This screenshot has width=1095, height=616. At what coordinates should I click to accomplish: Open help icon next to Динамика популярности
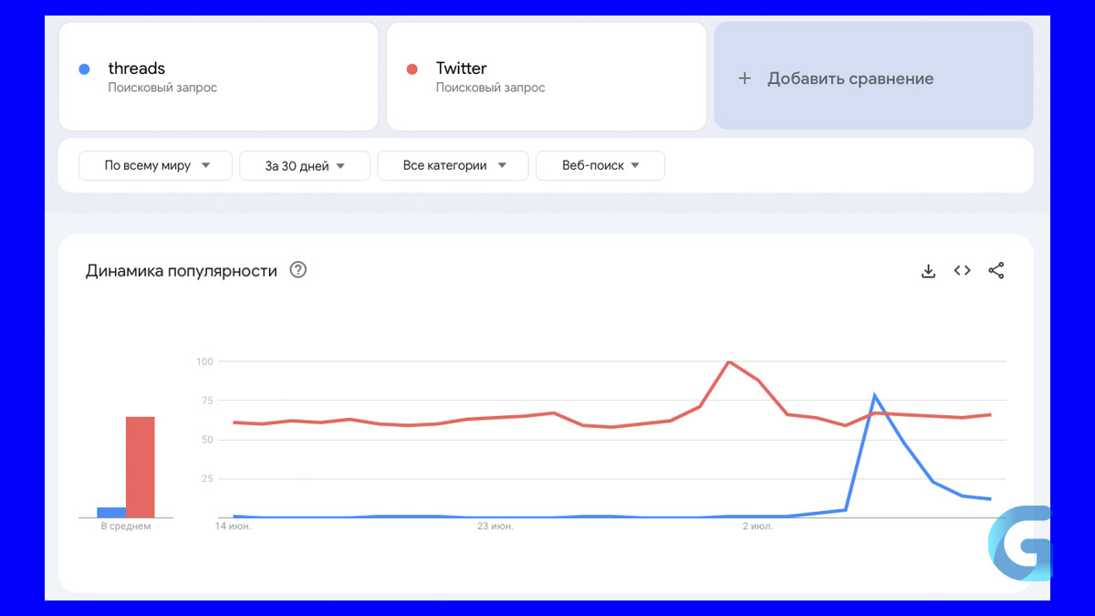click(x=297, y=270)
